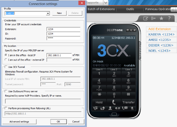Click the available status selector on phone
The width and height of the screenshot is (177, 127).
[129, 65]
